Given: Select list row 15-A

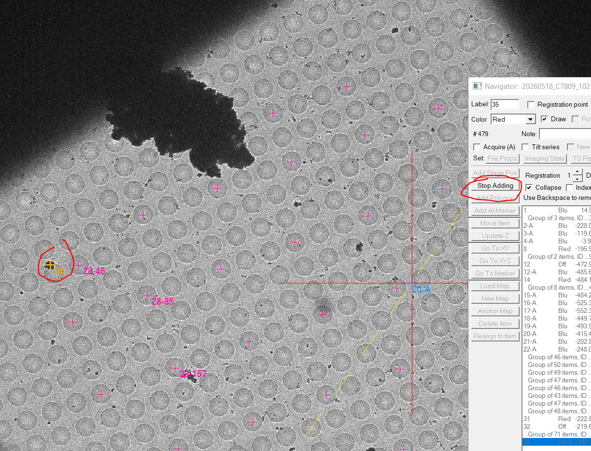Looking at the screenshot, I should pos(557,295).
